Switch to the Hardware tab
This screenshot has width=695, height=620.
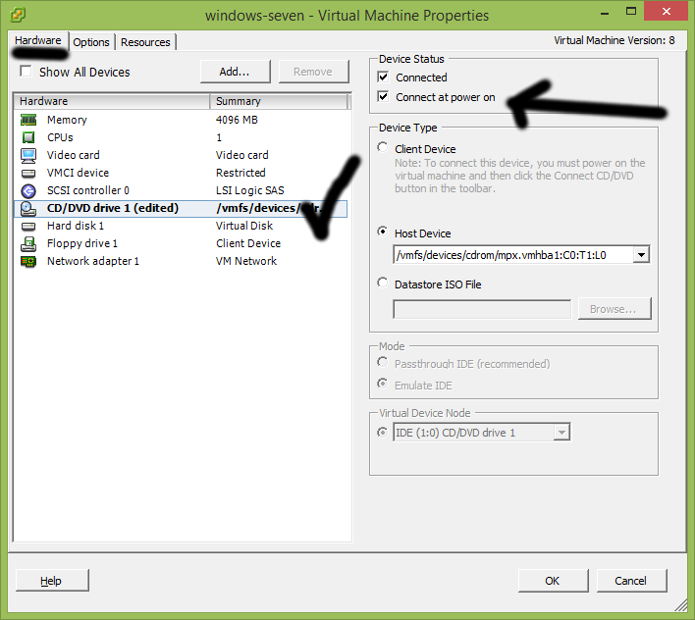(38, 40)
